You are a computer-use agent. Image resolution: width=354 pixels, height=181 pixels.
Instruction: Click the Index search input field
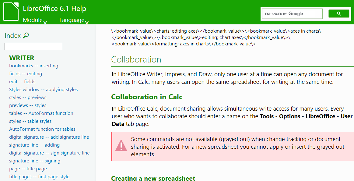(x=33, y=46)
